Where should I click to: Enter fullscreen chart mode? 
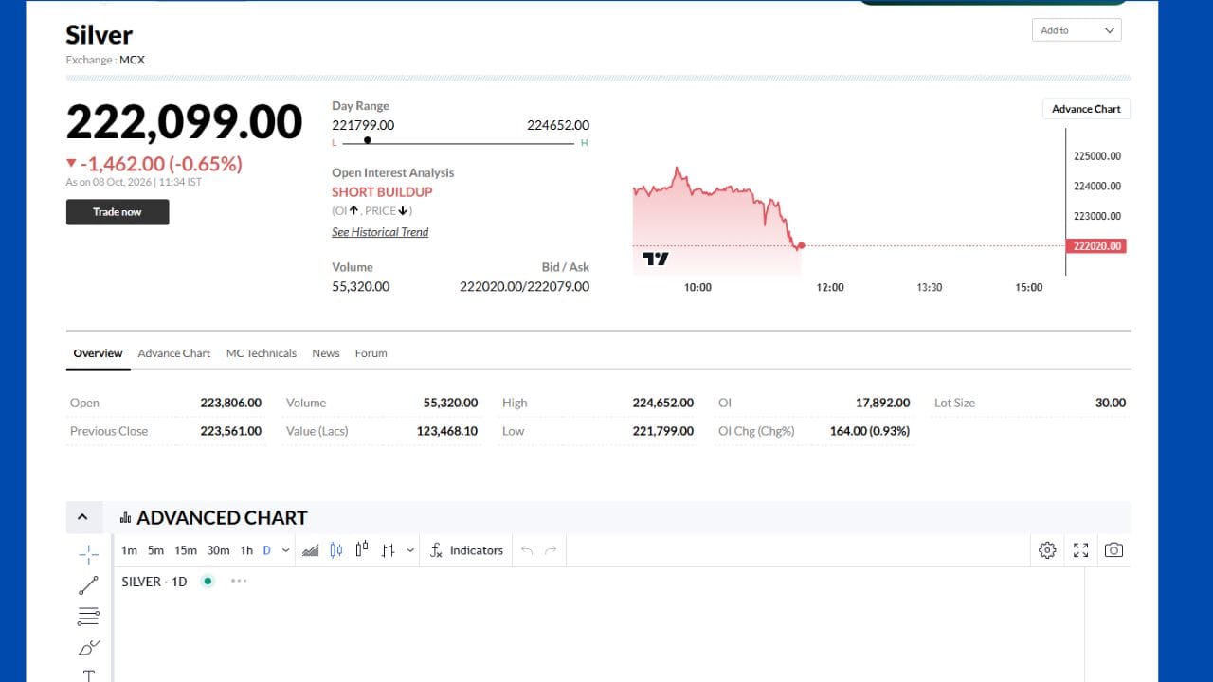coord(1080,550)
